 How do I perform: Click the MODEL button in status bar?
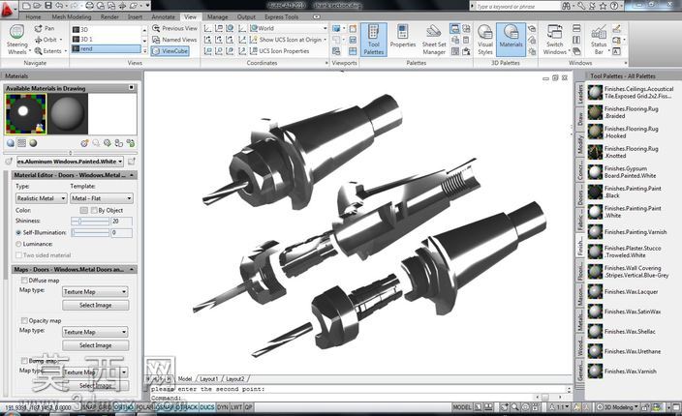[x=462, y=407]
